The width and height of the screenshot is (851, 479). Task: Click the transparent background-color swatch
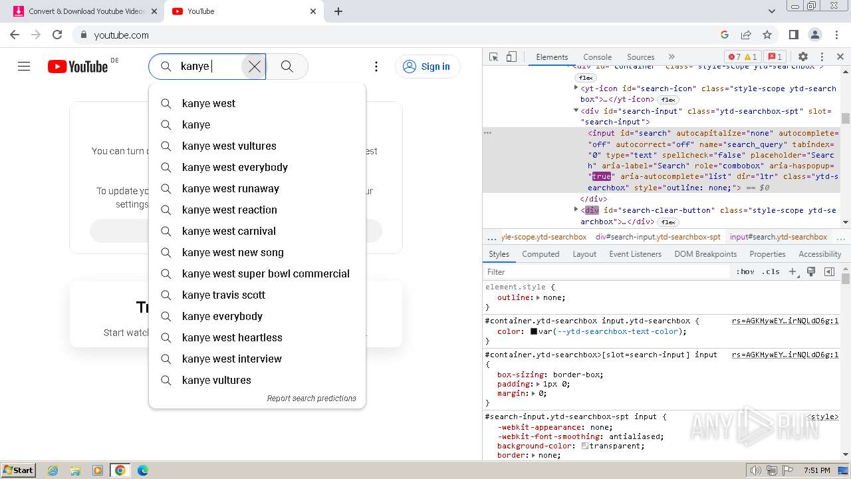tap(585, 446)
